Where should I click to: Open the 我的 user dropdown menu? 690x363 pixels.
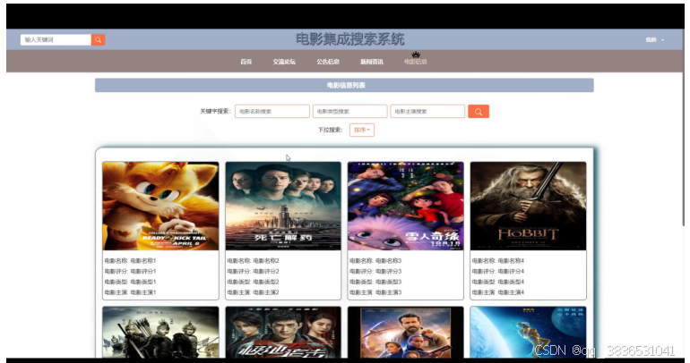[655, 39]
